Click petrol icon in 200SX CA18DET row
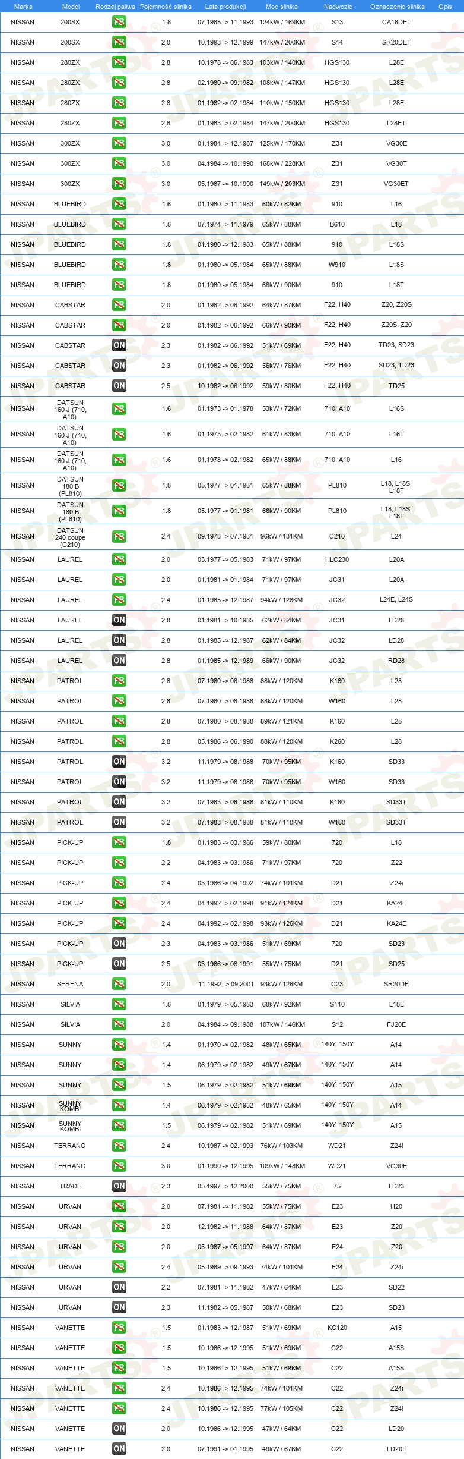 pos(119,22)
